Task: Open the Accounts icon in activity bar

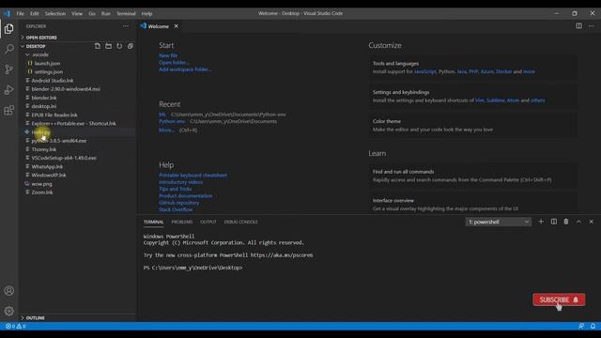Action: [8, 290]
